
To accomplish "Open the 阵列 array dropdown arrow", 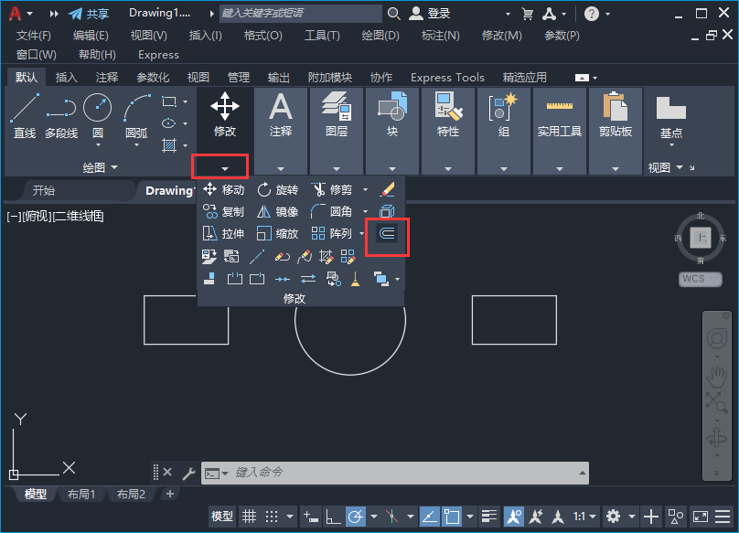I will (x=362, y=233).
